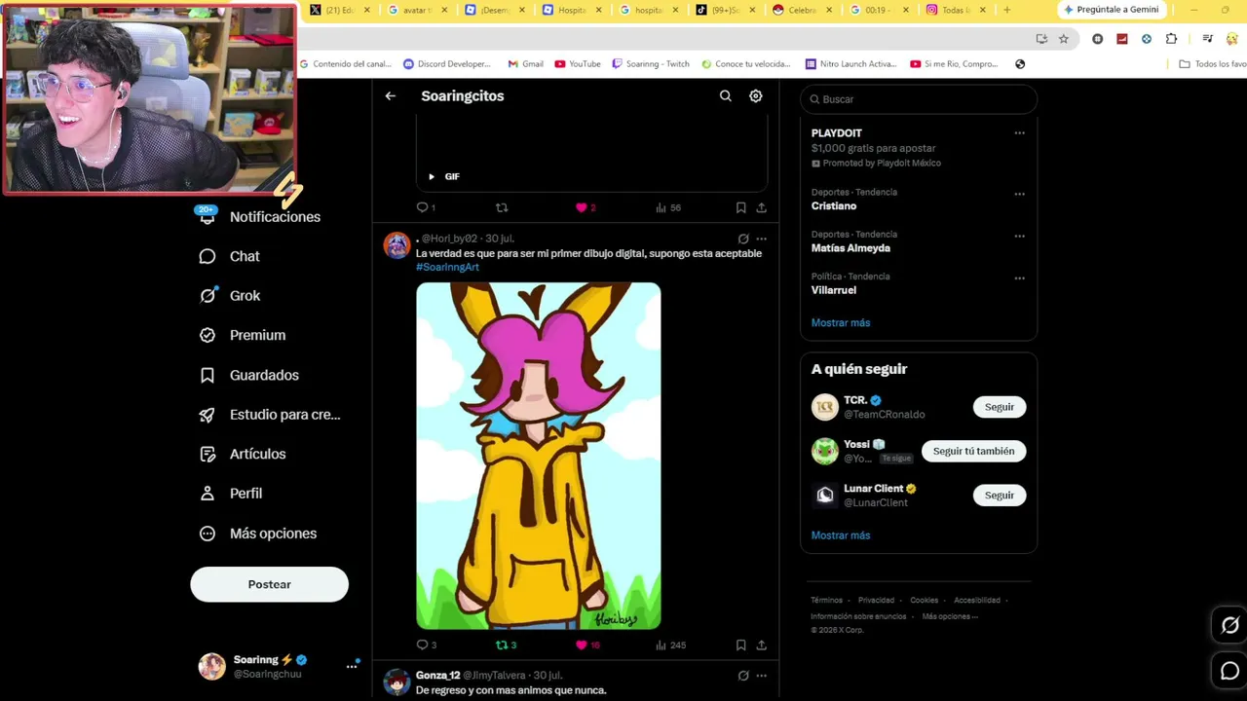Open Pregúntale a Gemini in the browser
This screenshot has height=701, width=1247.
tap(1111, 10)
